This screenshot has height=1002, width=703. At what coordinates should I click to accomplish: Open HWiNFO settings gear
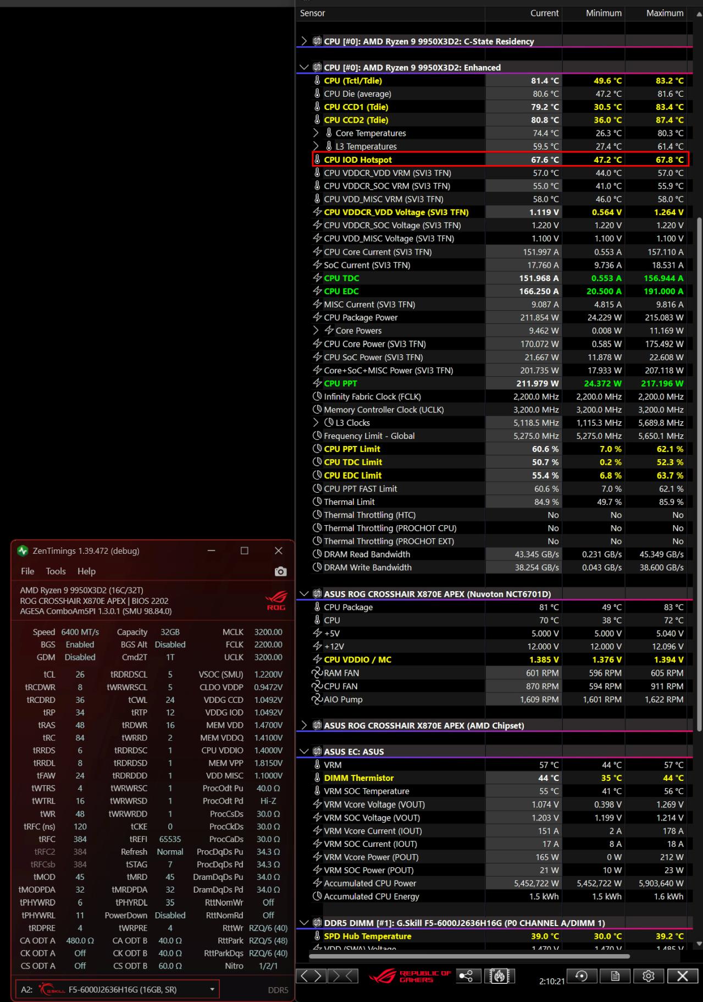click(649, 976)
